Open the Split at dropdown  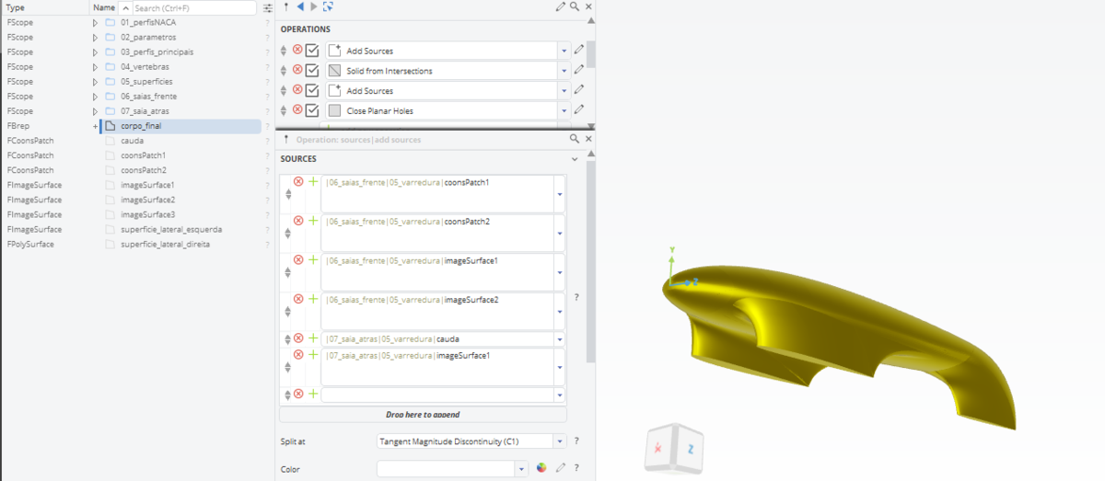tap(559, 441)
